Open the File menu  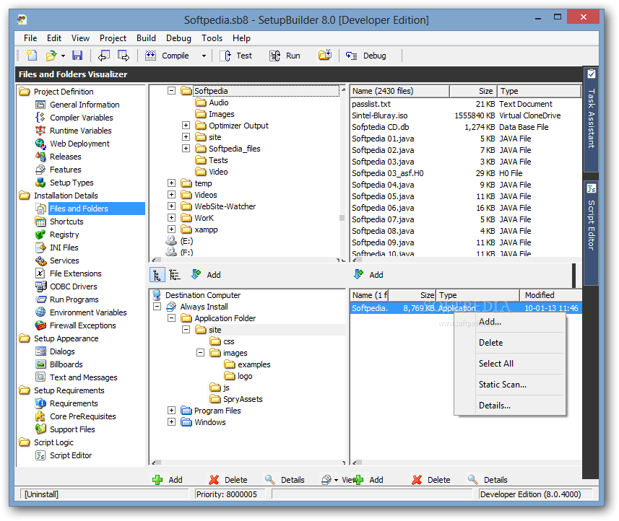tap(30, 38)
